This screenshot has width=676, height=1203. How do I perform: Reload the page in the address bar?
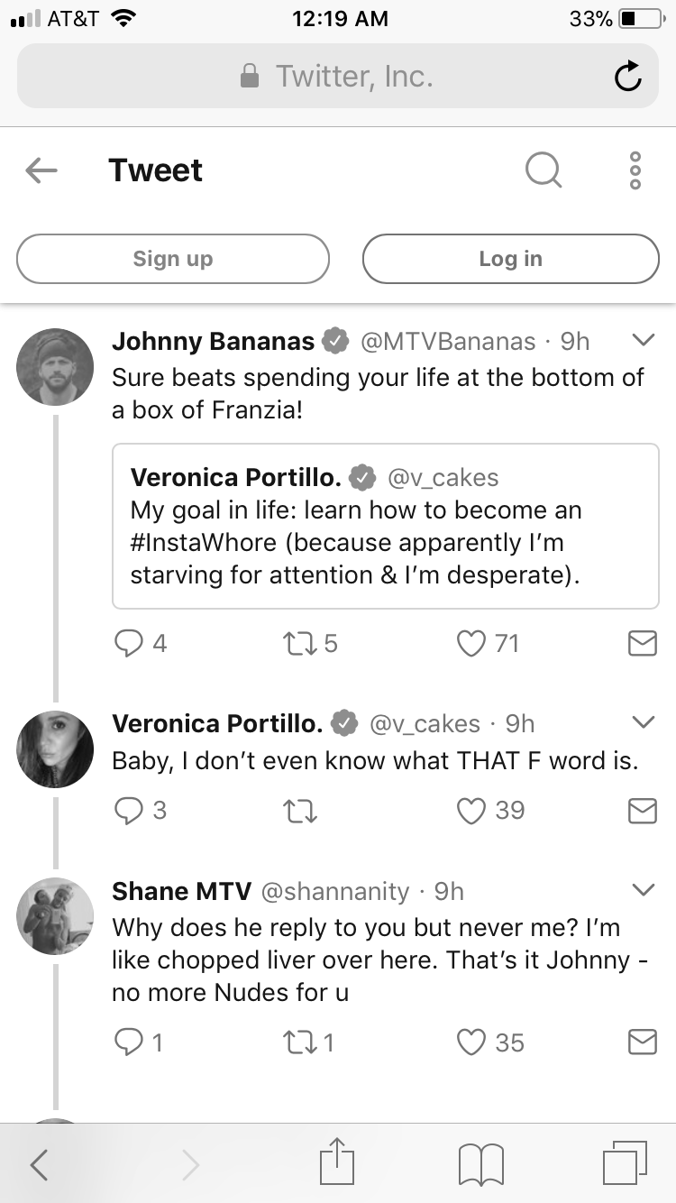click(x=628, y=77)
